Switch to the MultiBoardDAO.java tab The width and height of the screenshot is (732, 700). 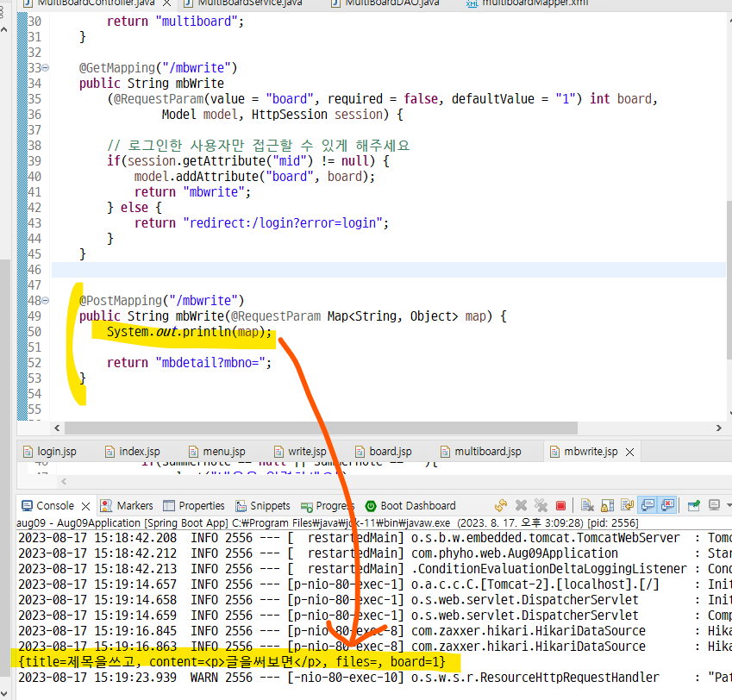click(385, 3)
